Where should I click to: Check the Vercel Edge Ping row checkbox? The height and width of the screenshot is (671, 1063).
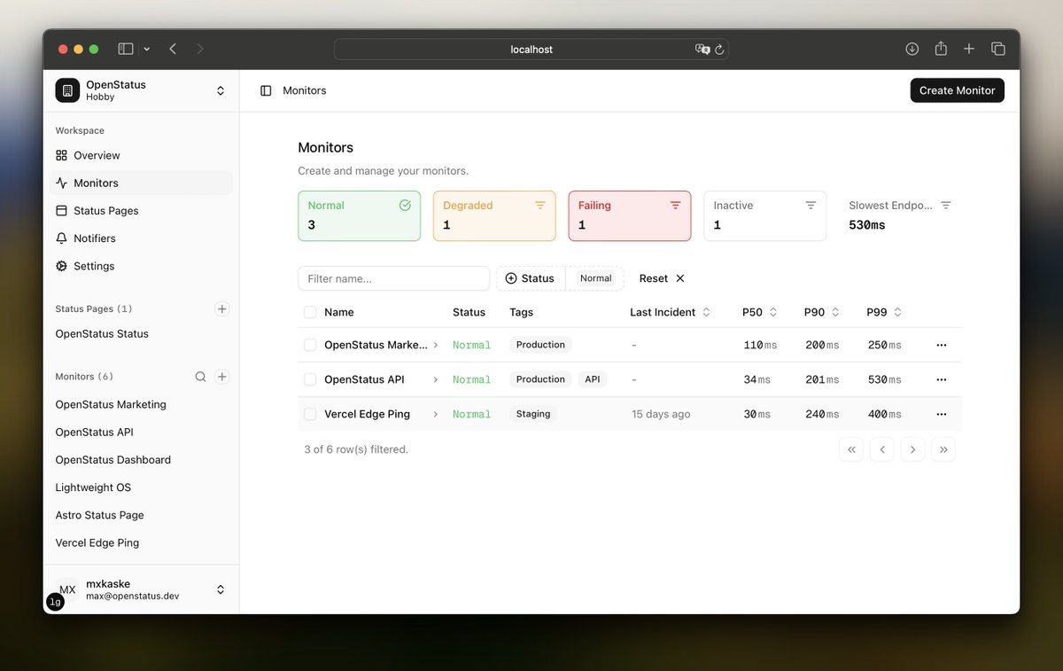point(310,414)
